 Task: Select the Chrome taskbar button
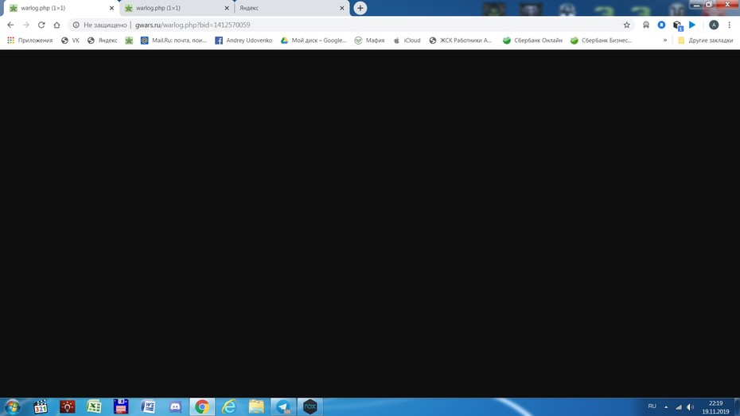(202, 406)
